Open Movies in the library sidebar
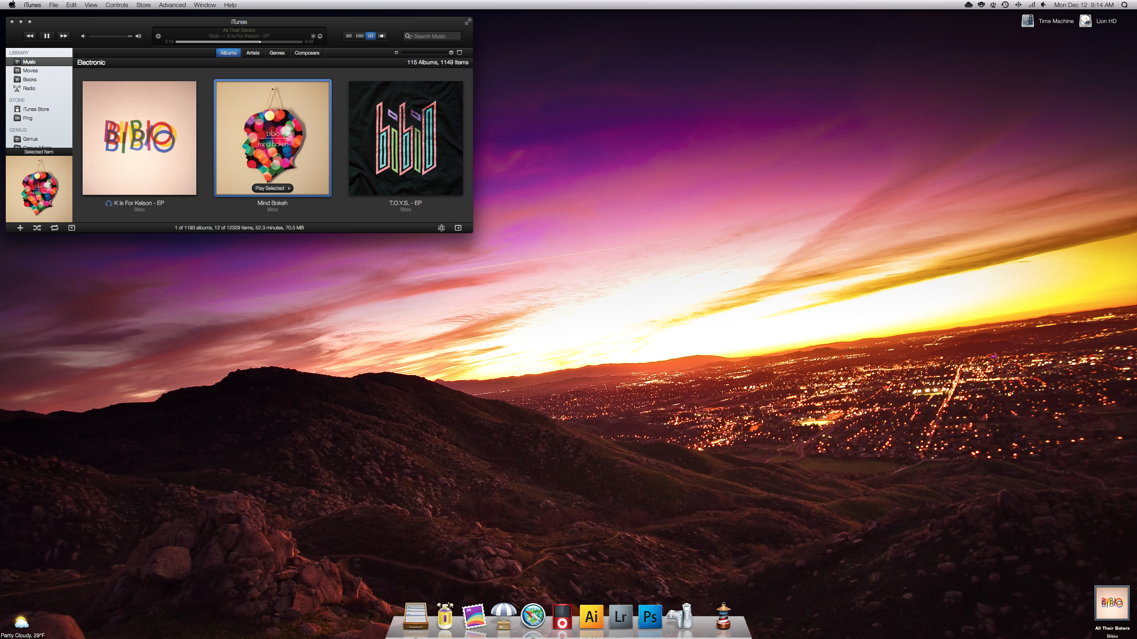 pos(39,71)
